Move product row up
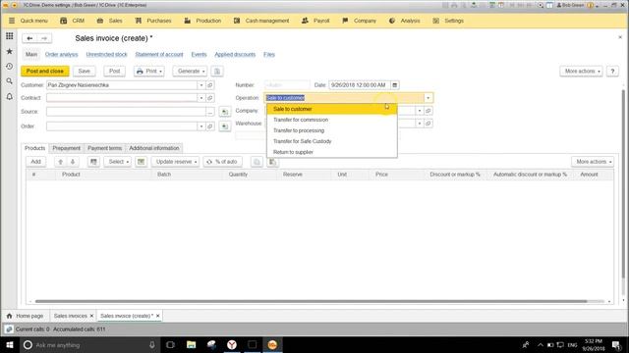The width and height of the screenshot is (629, 353). point(61,162)
